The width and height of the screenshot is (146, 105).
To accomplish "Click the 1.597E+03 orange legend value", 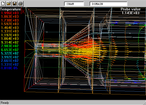I will (10, 24).
